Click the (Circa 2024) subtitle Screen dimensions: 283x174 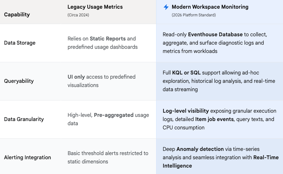pos(78,15)
